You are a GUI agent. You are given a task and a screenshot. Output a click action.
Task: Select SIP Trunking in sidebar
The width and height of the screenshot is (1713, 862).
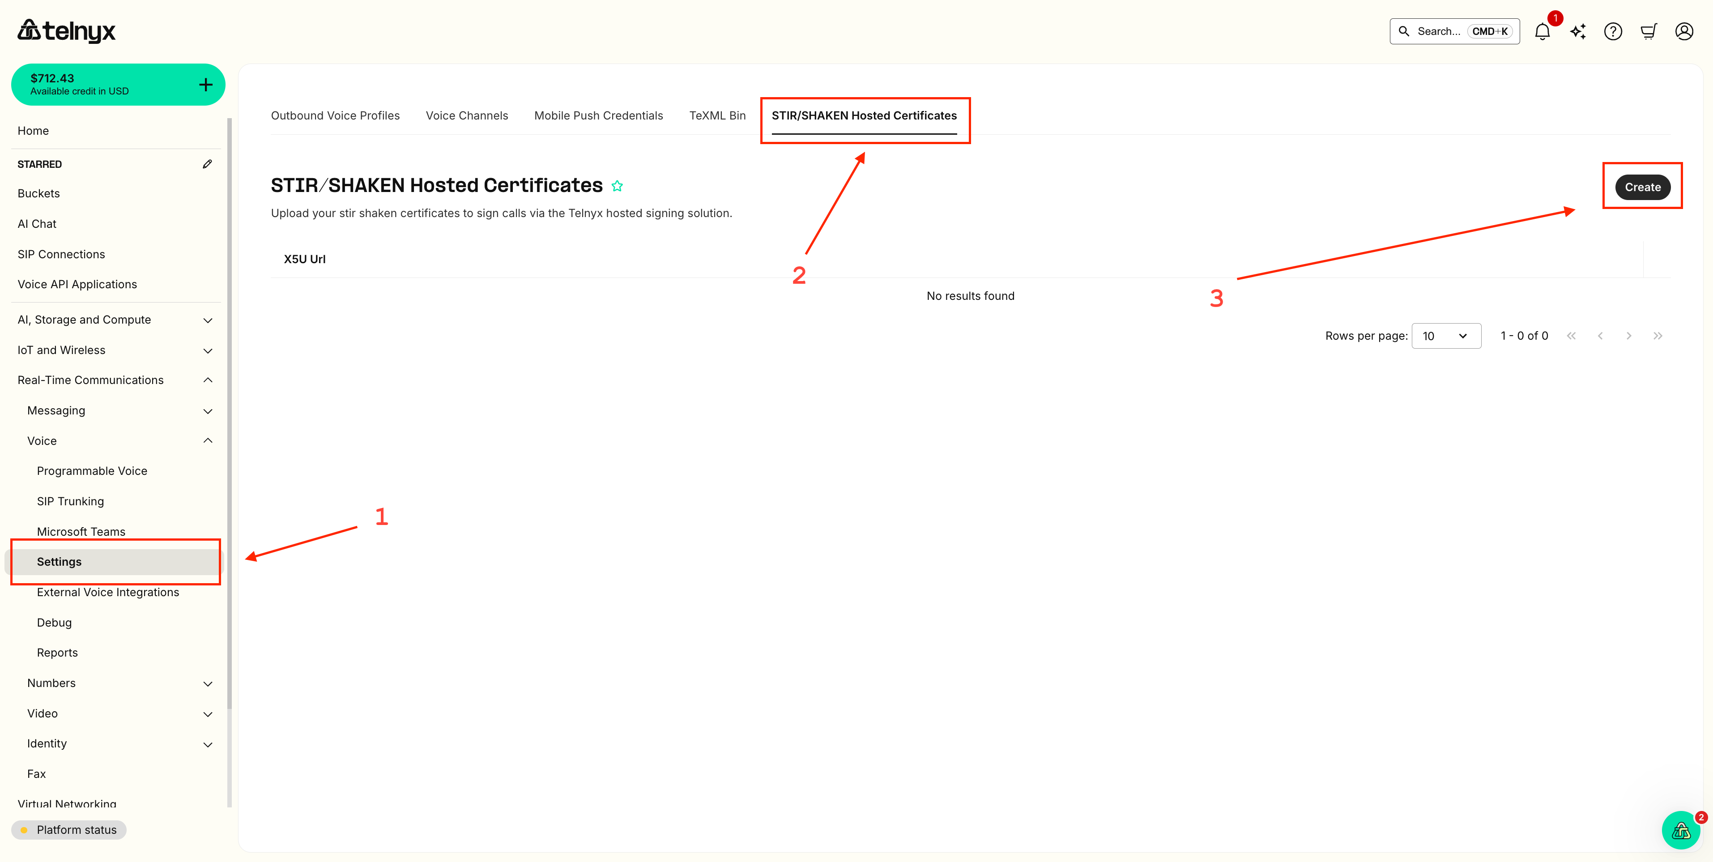[71, 501]
